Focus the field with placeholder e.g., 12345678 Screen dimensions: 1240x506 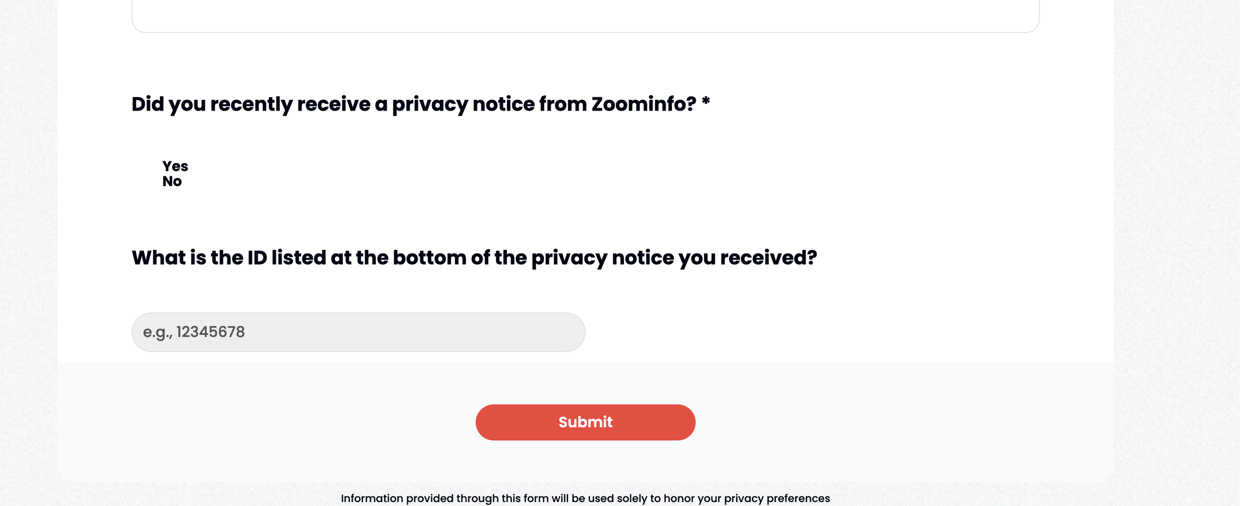(358, 332)
